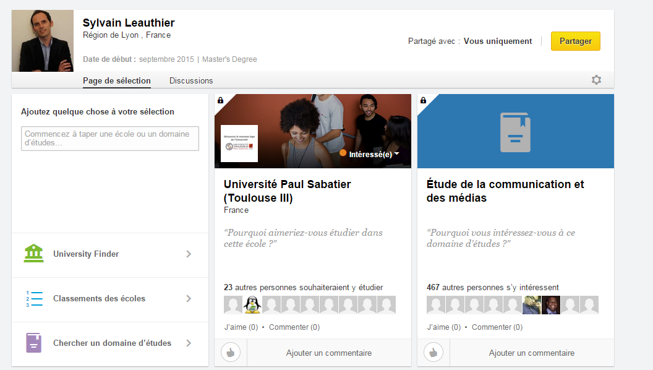Image resolution: width=653 pixels, height=370 pixels.
Task: Expand the Classements des écoles chevron
Action: tap(189, 299)
